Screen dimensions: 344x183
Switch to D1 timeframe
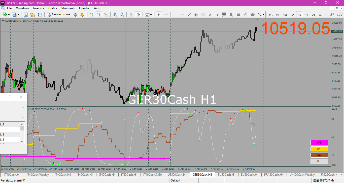pos(313,15)
